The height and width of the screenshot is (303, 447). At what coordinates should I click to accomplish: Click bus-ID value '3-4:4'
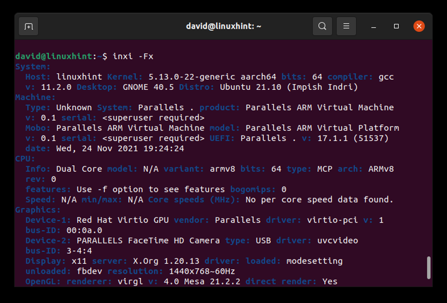coord(79,250)
